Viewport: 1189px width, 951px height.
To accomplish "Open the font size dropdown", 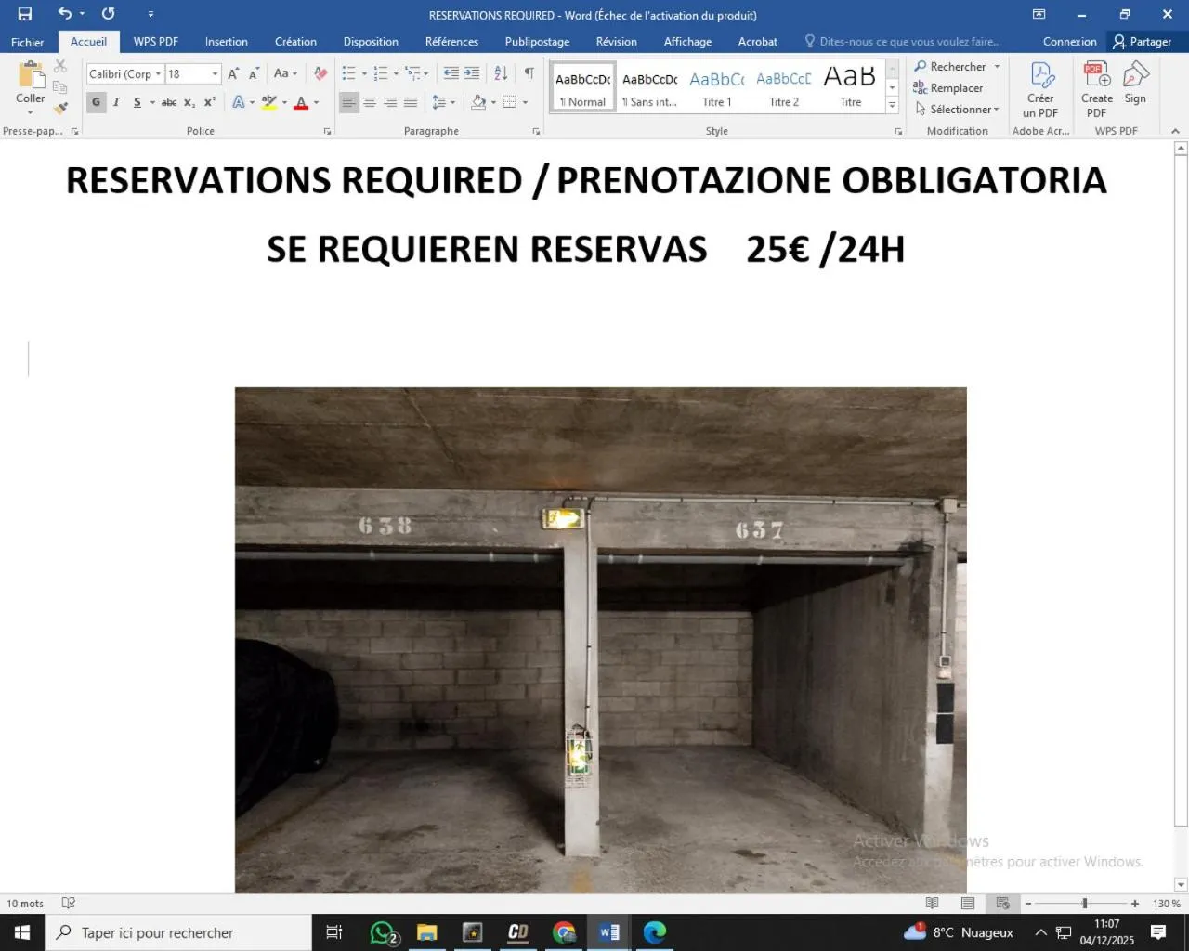I will 215,73.
